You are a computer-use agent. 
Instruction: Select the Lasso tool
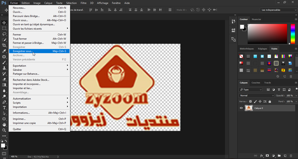point(4,34)
